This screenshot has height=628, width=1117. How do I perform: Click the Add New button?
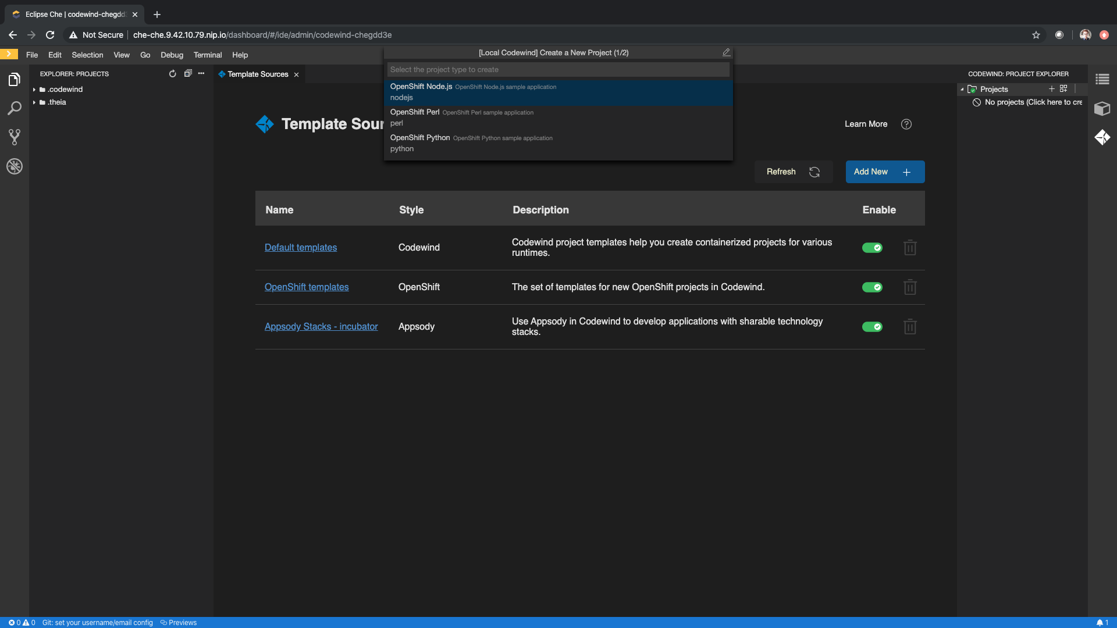tap(884, 172)
